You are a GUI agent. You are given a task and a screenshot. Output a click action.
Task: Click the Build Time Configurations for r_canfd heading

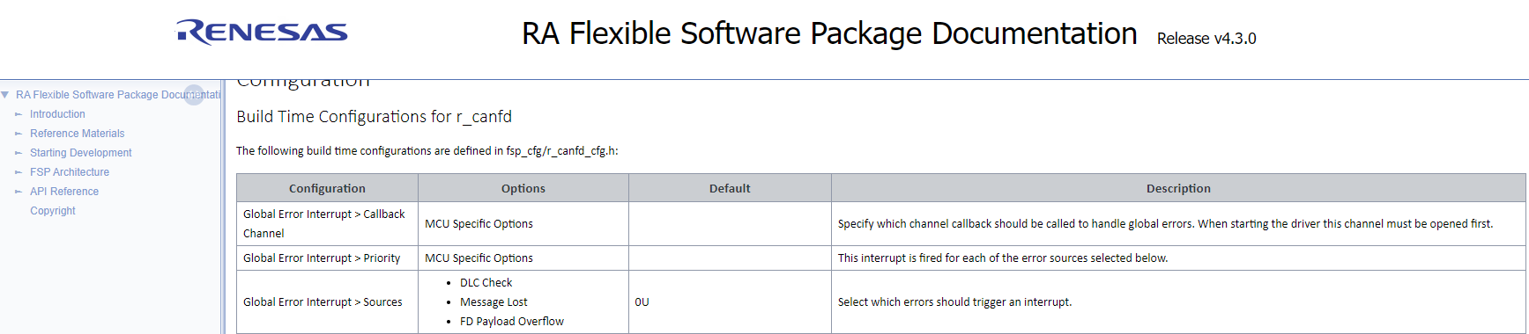[375, 117]
